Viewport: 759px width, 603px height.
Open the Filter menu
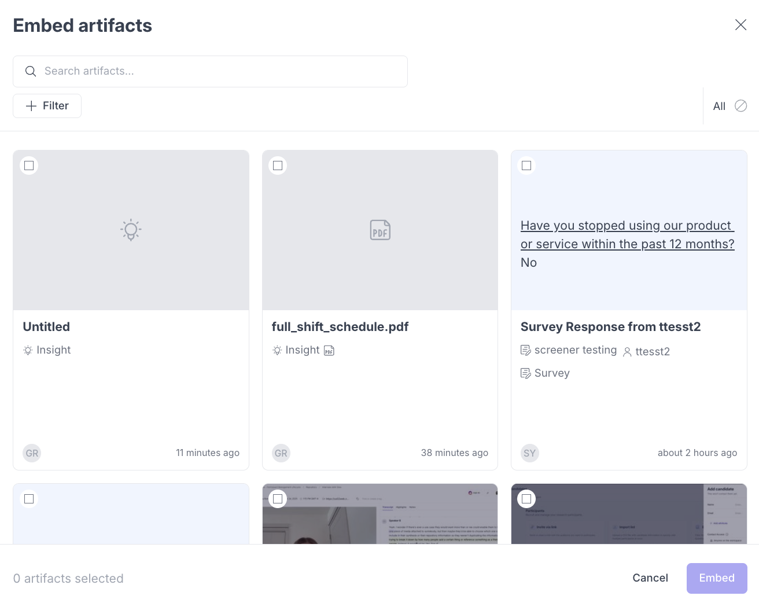click(x=47, y=106)
